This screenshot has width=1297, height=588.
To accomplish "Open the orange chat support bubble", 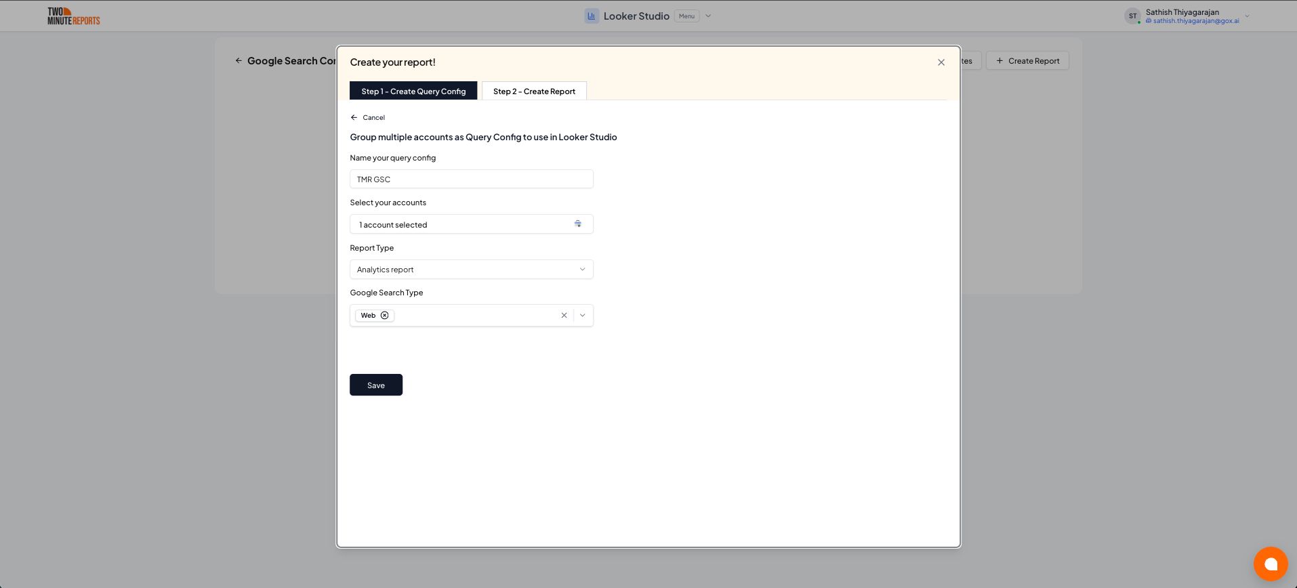I will [1271, 564].
